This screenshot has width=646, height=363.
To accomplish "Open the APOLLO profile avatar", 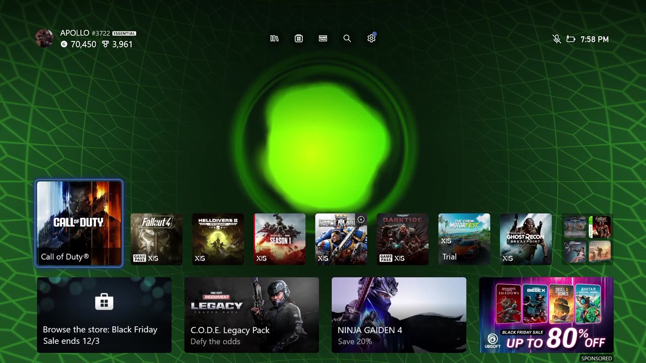I will pos(44,38).
